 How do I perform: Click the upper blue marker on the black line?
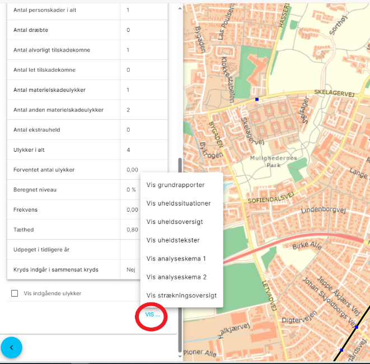coord(357,328)
